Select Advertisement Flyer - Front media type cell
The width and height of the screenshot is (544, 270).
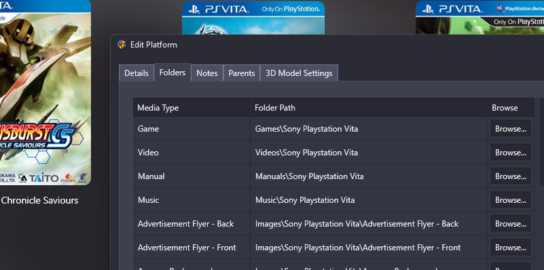click(x=192, y=248)
